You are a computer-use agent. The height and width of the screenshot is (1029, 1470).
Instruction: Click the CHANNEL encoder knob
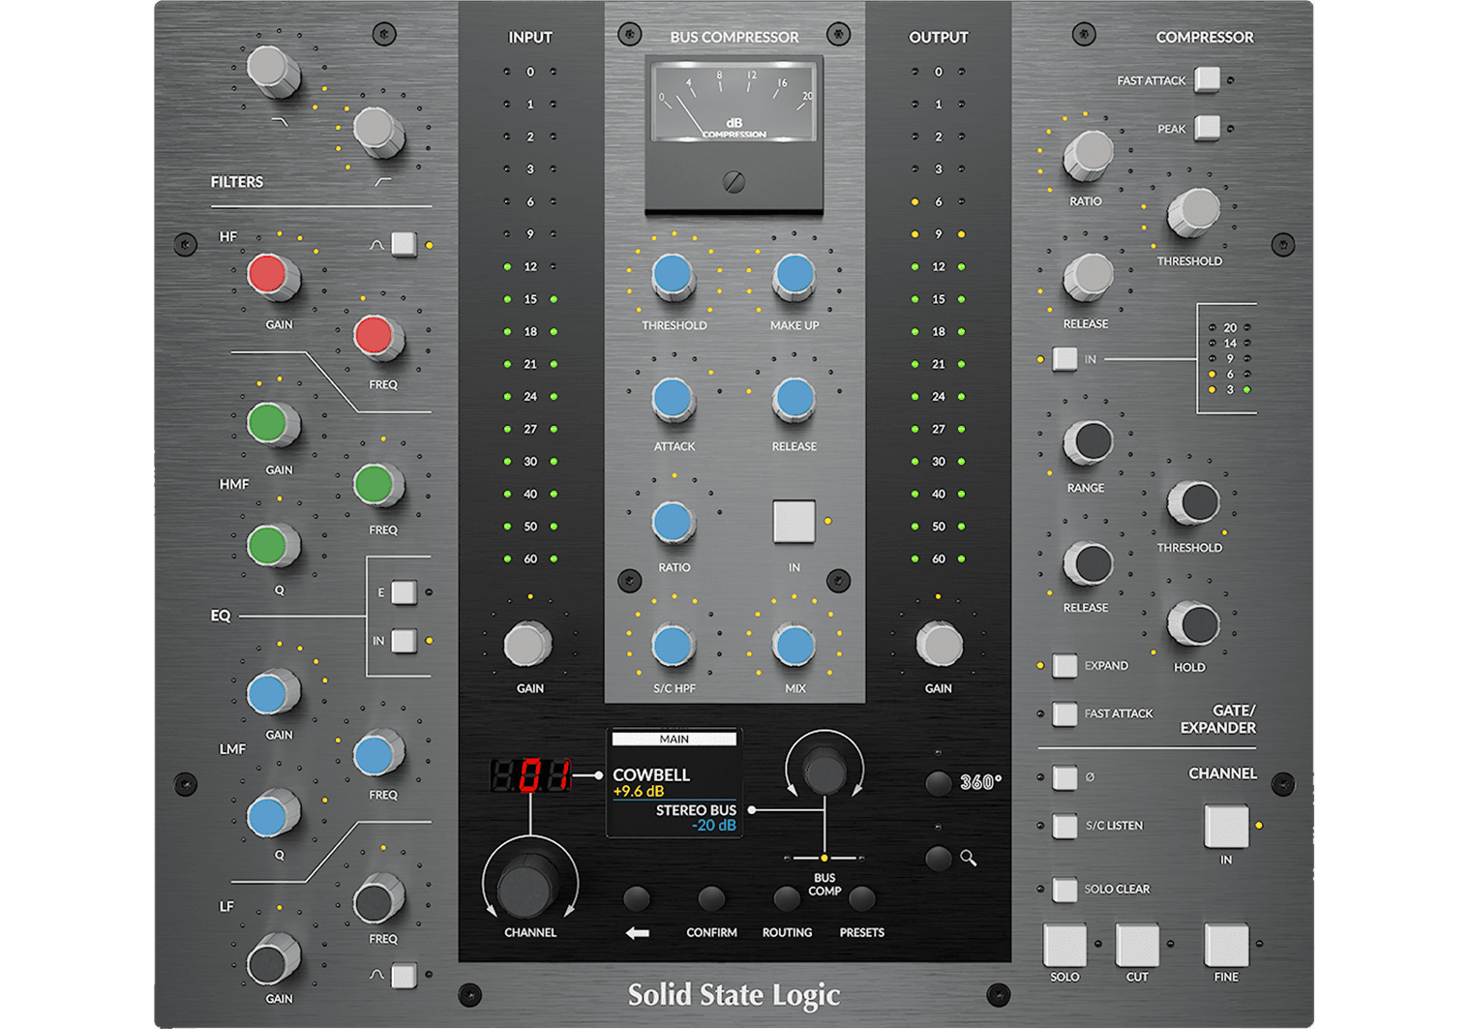click(528, 886)
